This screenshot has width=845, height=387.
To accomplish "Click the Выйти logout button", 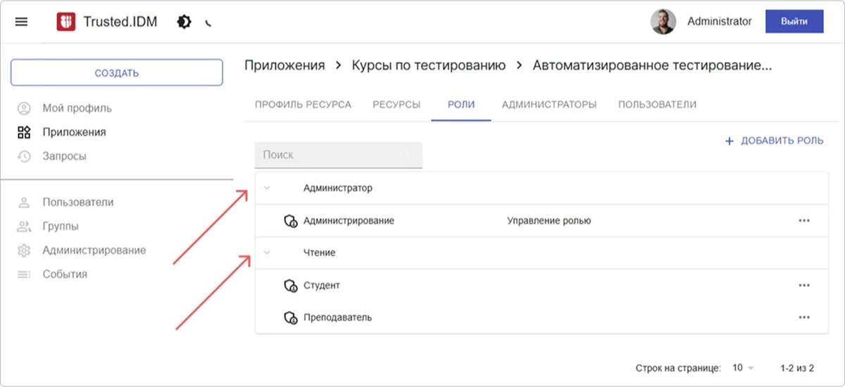I will [794, 22].
